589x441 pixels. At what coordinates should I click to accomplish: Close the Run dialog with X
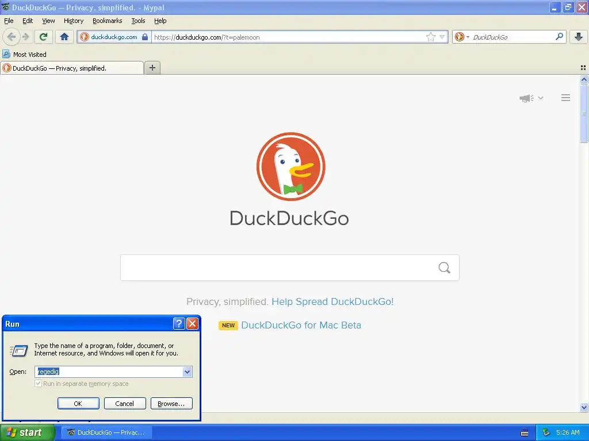click(x=192, y=324)
